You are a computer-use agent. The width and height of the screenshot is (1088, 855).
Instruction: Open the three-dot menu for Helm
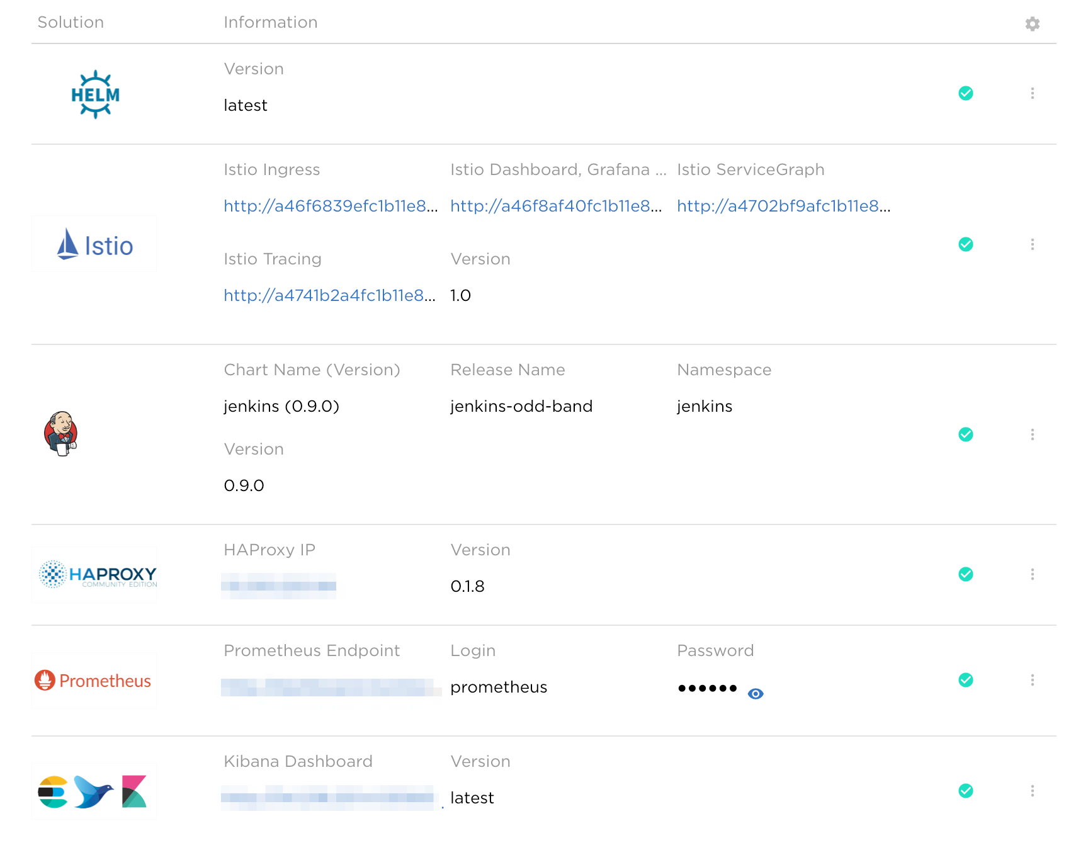pos(1033,93)
